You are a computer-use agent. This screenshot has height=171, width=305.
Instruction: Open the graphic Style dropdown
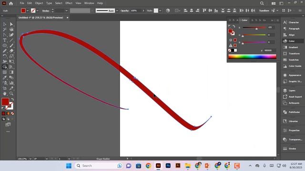[160, 10]
